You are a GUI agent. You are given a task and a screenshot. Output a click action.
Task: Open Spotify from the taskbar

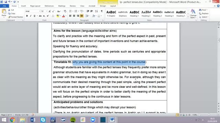tap(73, 120)
